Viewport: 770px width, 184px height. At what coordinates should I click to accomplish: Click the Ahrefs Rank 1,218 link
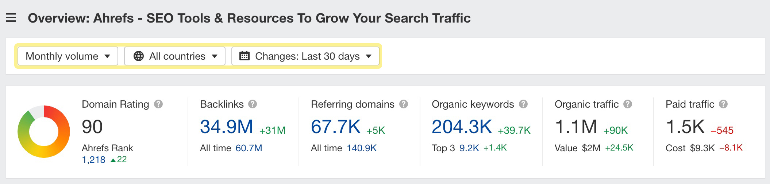click(x=93, y=160)
